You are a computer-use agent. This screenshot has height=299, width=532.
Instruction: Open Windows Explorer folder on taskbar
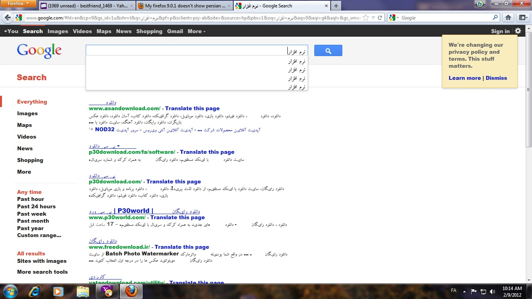pyautogui.click(x=83, y=291)
